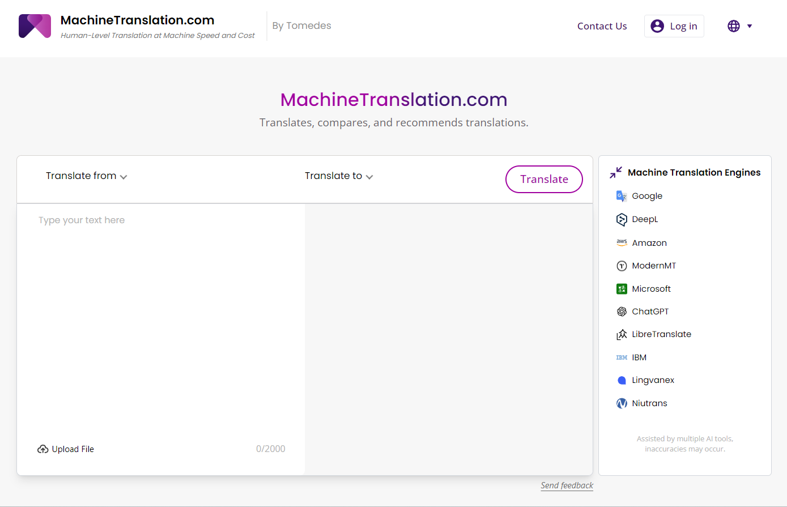Click the user avatar icon in Log in
The height and width of the screenshot is (507, 787).
[657, 26]
